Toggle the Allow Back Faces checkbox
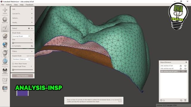This screenshot has width=191, height=107. point(13,64)
